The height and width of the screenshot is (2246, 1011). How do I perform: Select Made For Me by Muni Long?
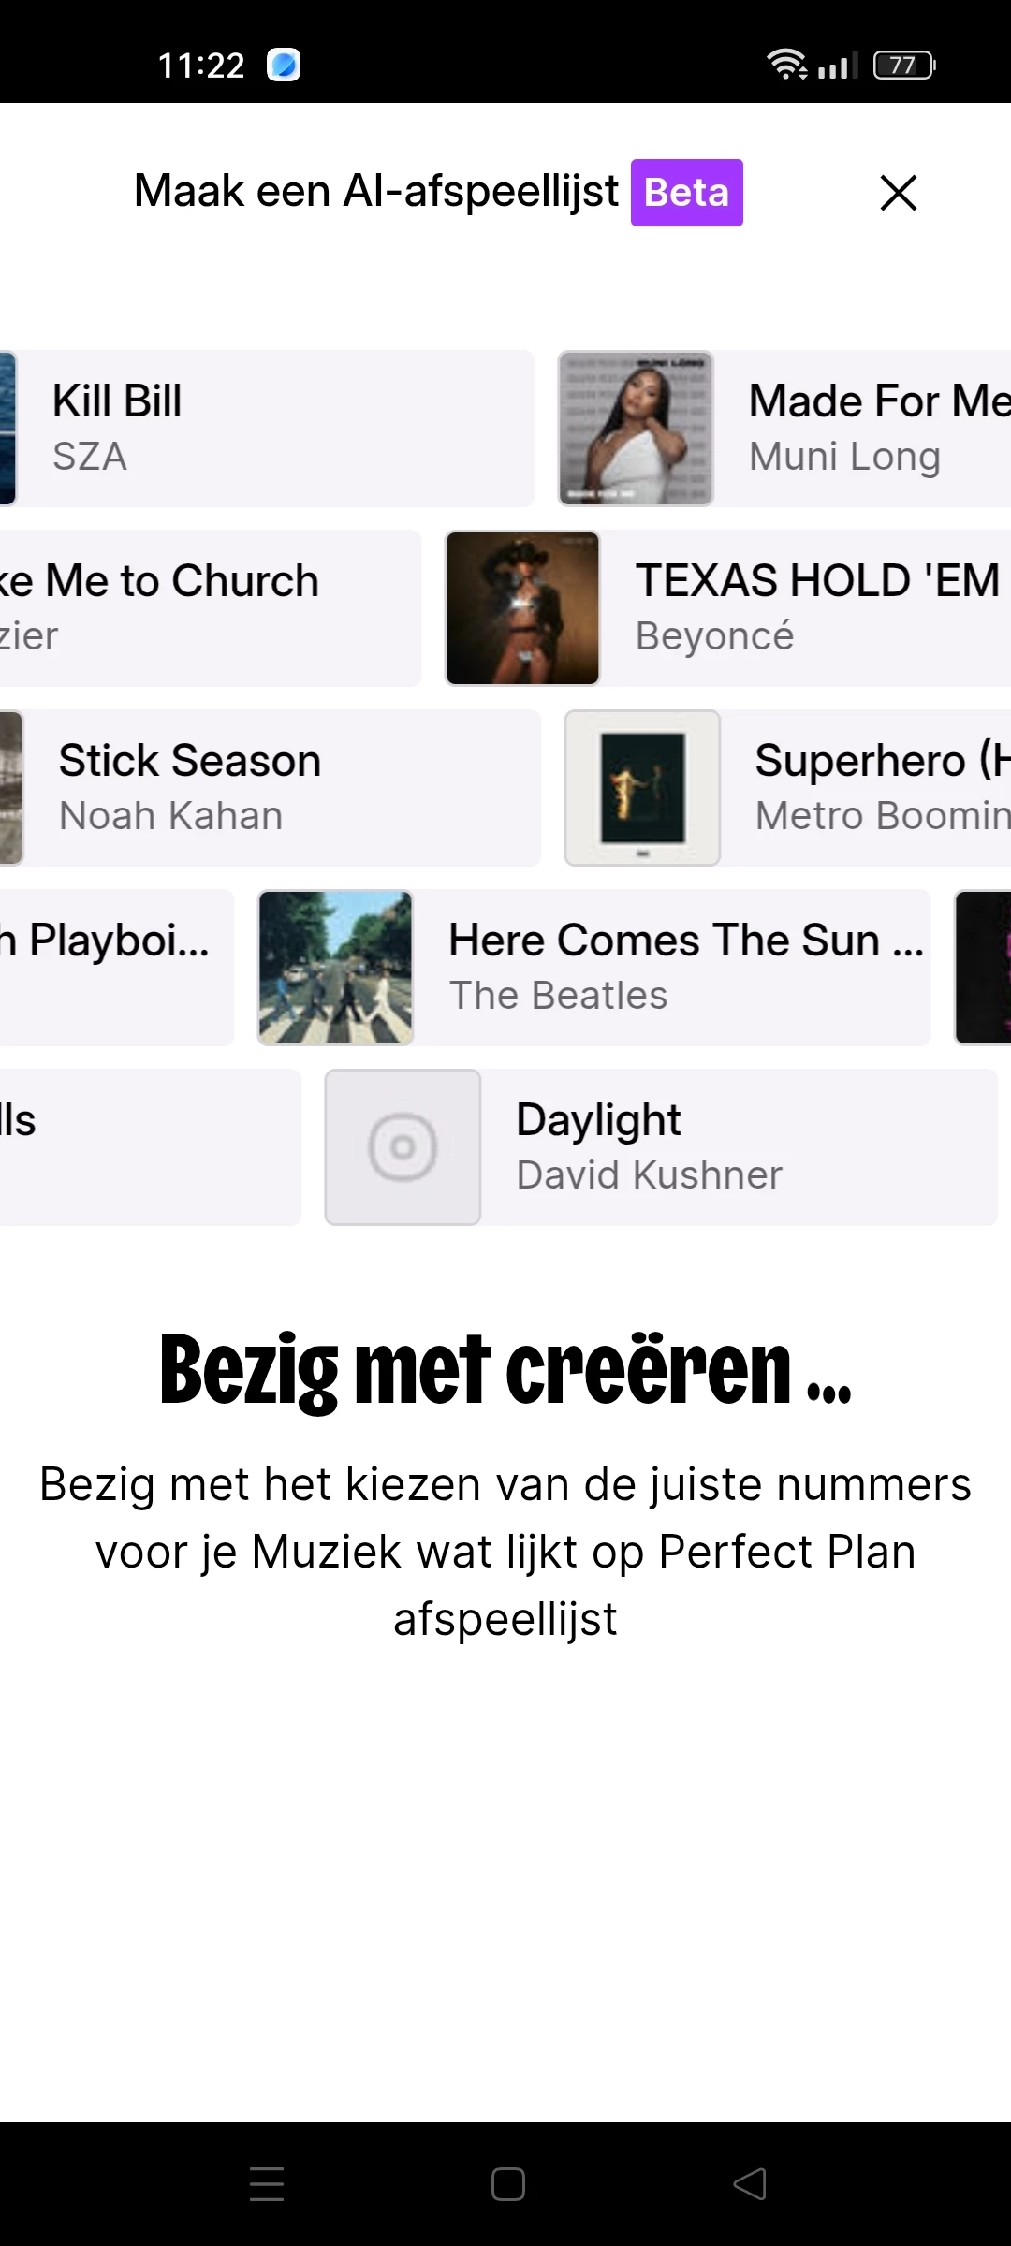coord(784,429)
